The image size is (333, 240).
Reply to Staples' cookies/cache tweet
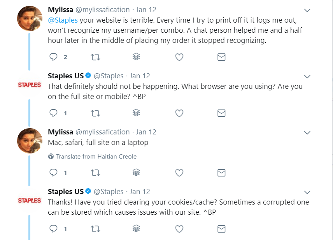(x=53, y=229)
